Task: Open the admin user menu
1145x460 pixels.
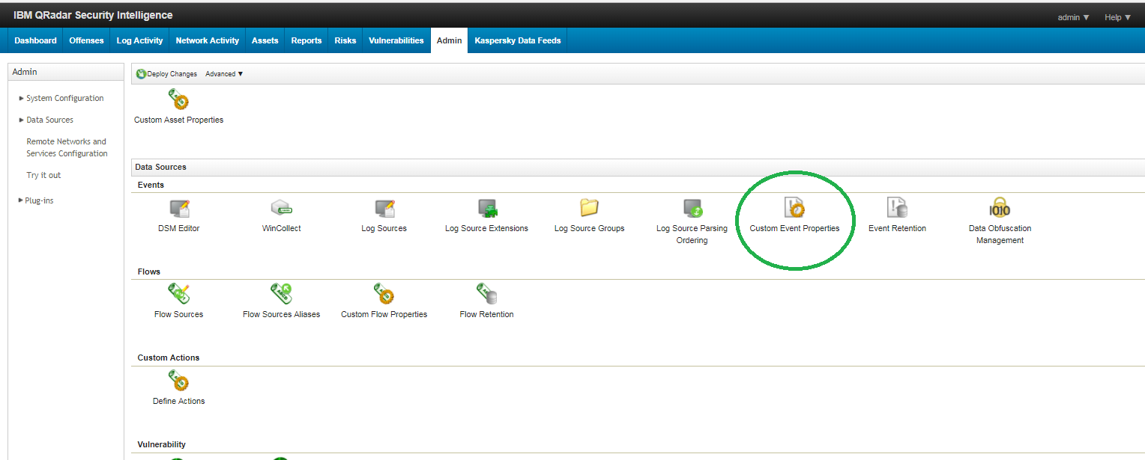Action: 1072,16
